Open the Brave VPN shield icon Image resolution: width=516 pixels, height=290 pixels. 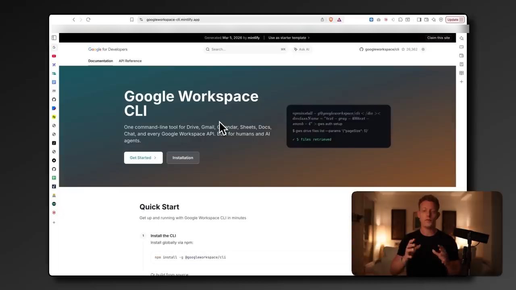tap(441, 19)
